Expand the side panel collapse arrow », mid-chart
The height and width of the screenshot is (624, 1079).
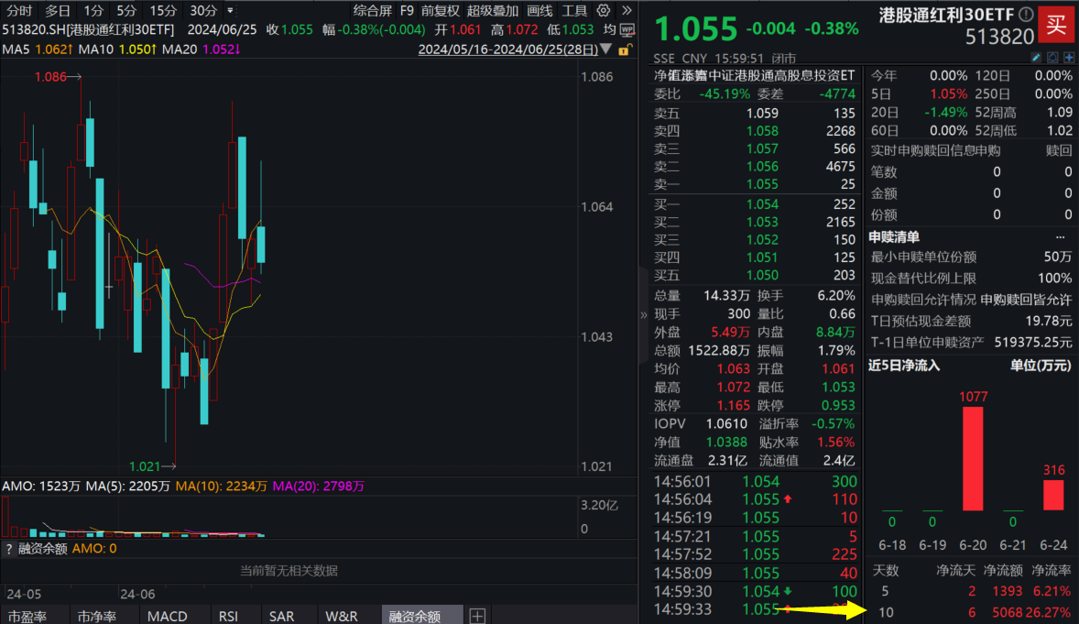643,314
